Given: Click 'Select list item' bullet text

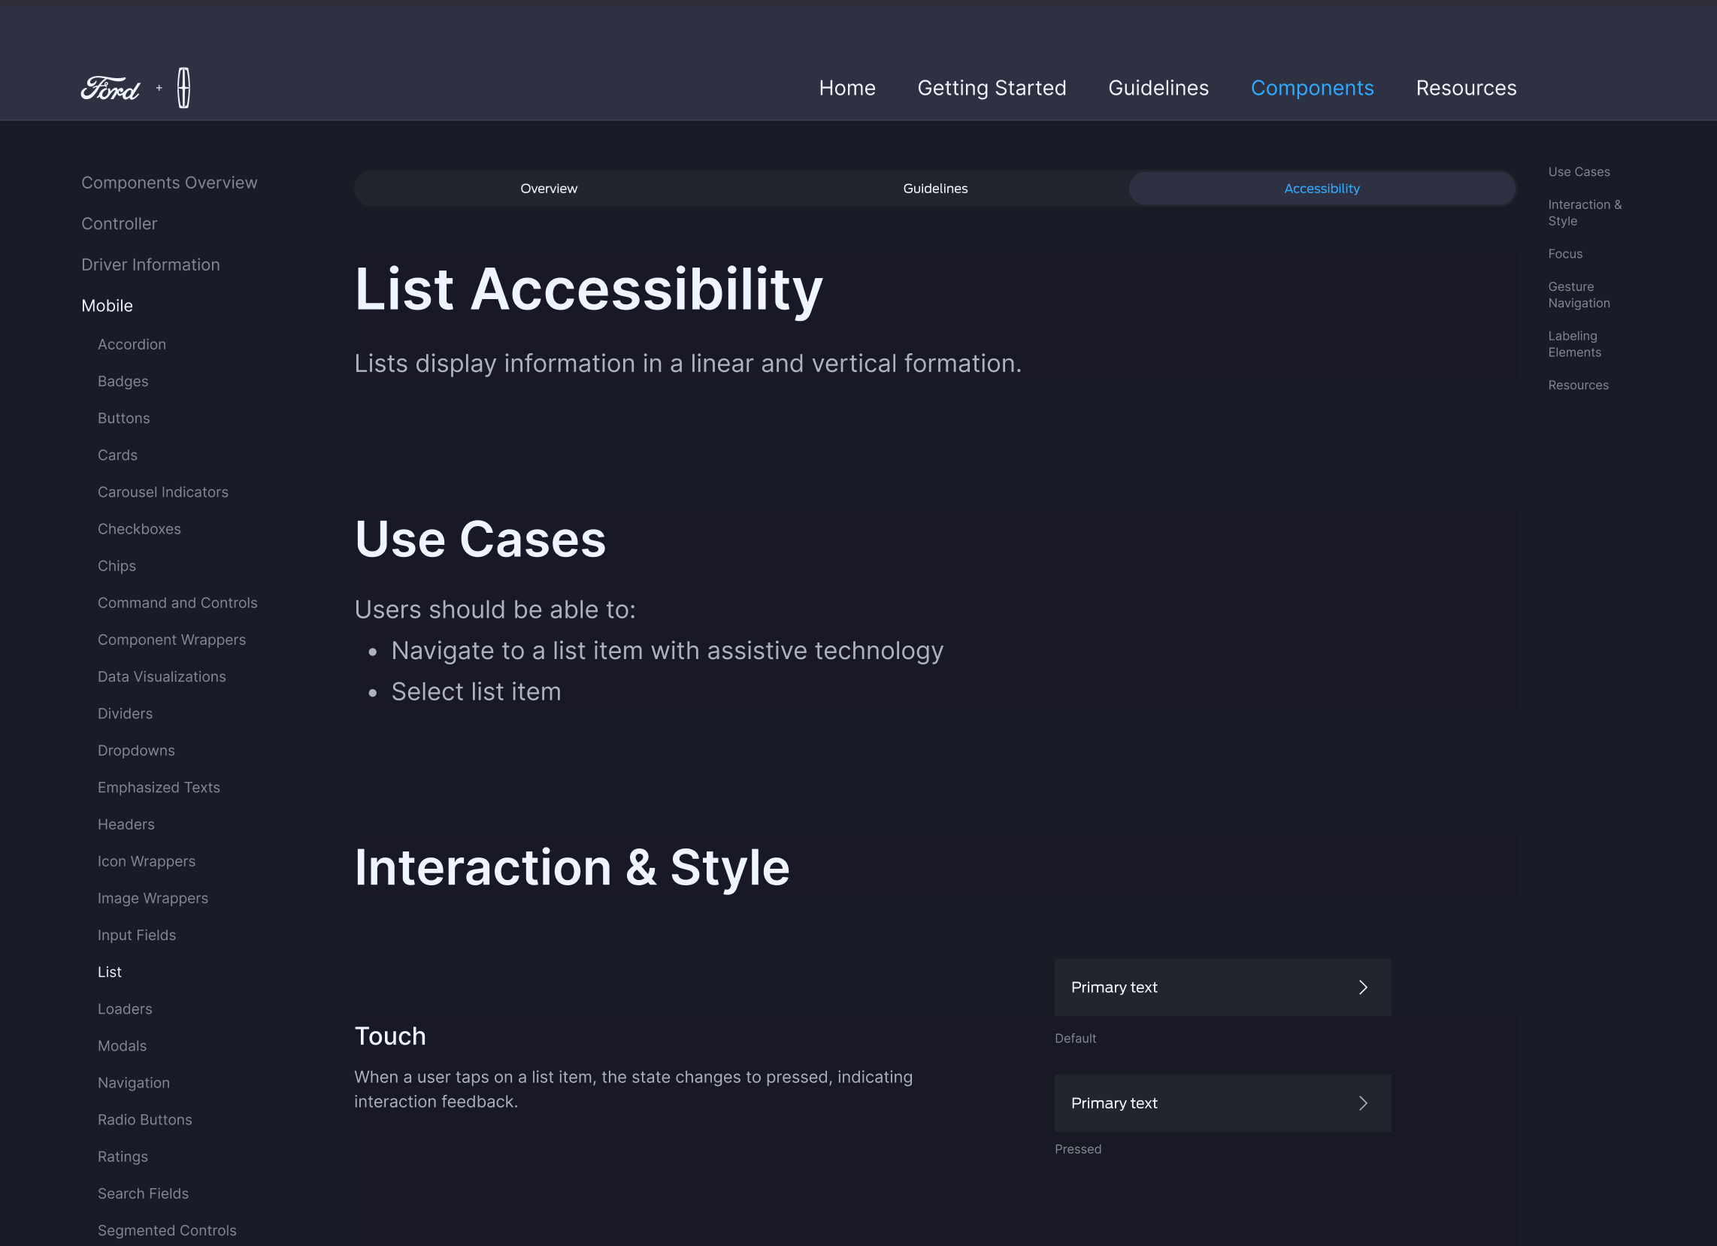Looking at the screenshot, I should pos(475,692).
